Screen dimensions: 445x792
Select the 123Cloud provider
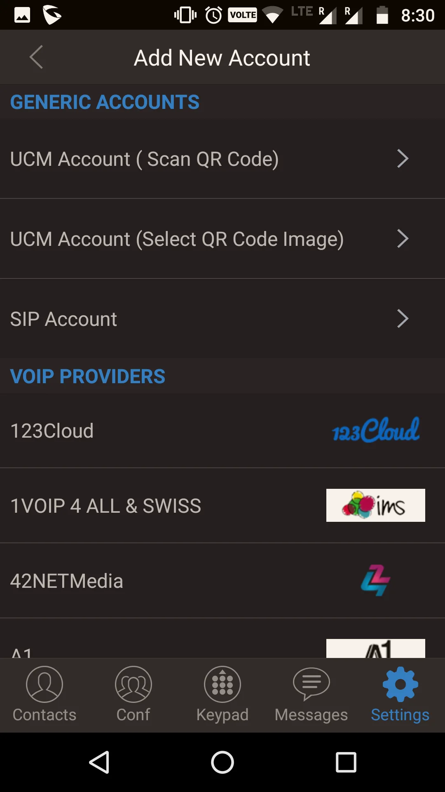pyautogui.click(x=52, y=431)
